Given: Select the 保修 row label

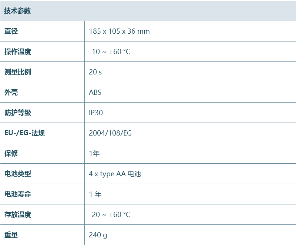Looking at the screenshot, I should pyautogui.click(x=11, y=153).
